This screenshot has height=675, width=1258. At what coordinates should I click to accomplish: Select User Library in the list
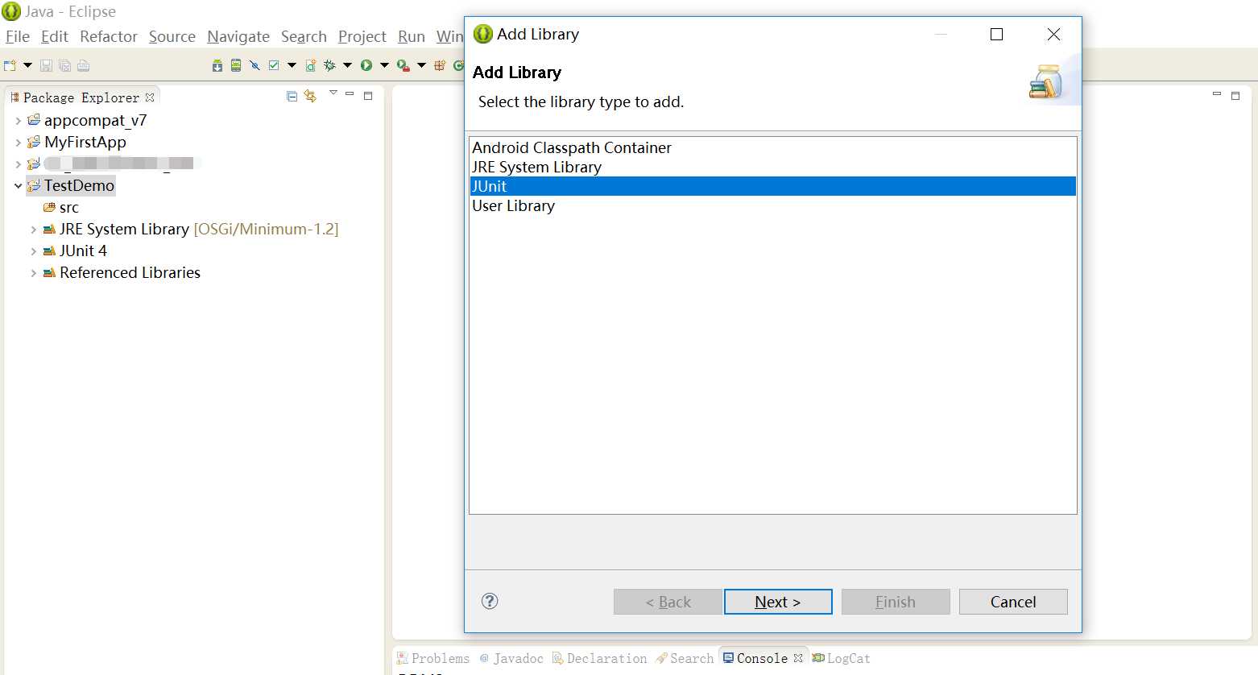pyautogui.click(x=772, y=206)
